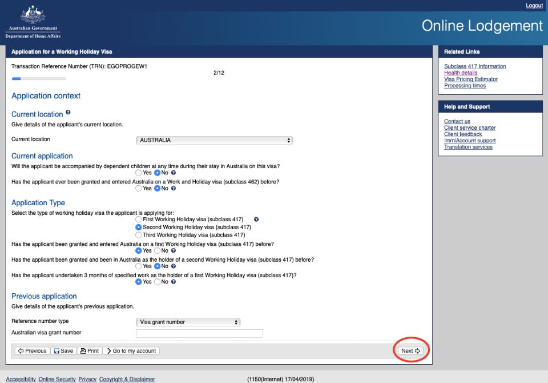Select No for holder of second Working Holiday visa
This screenshot has width=548, height=383.
click(x=158, y=266)
